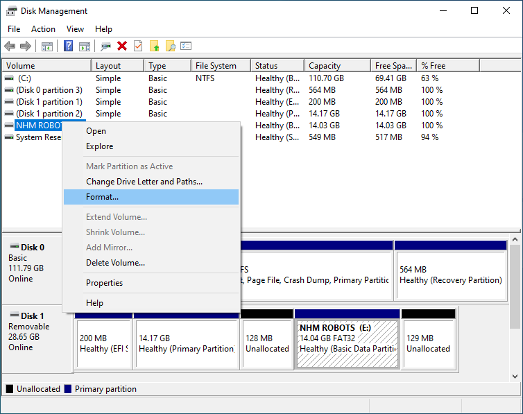Click the Properties checkmark toolbar icon
Image resolution: width=523 pixels, height=414 pixels.
click(138, 46)
